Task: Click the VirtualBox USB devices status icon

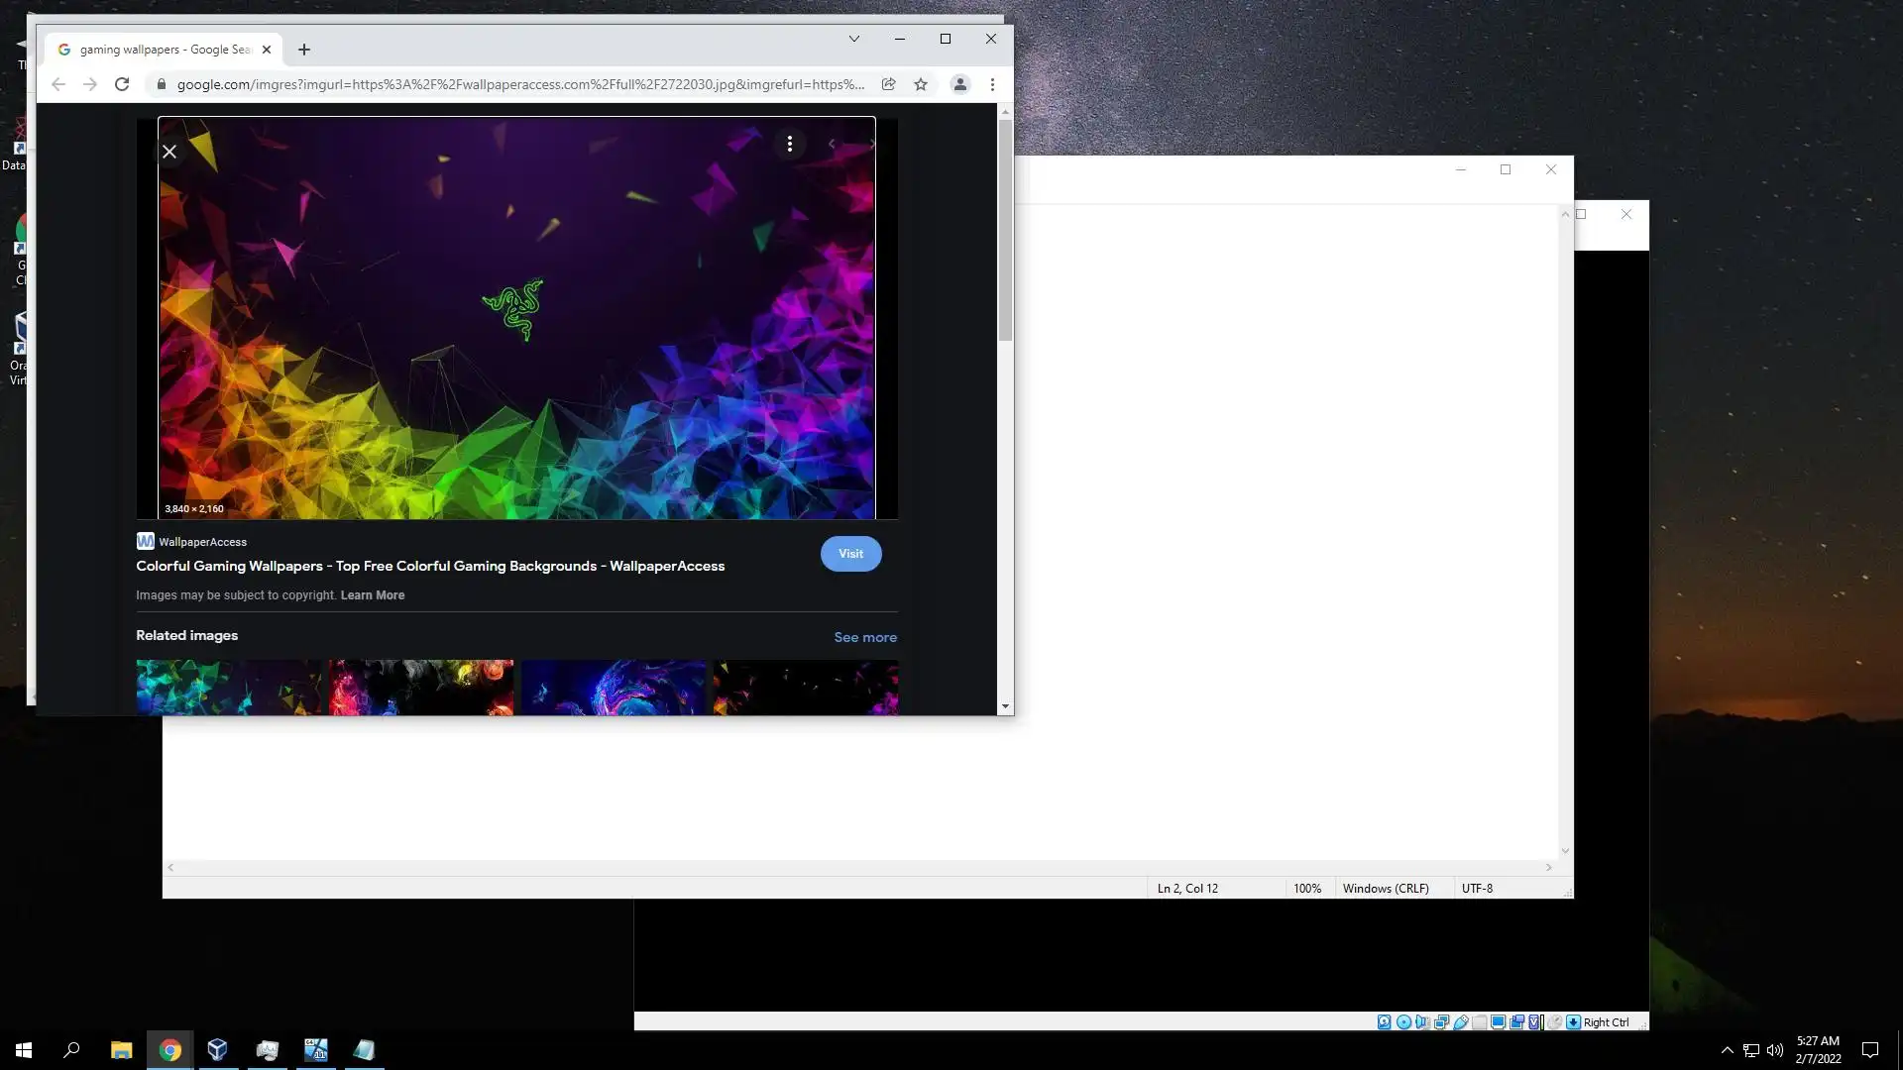Action: 1461,1022
